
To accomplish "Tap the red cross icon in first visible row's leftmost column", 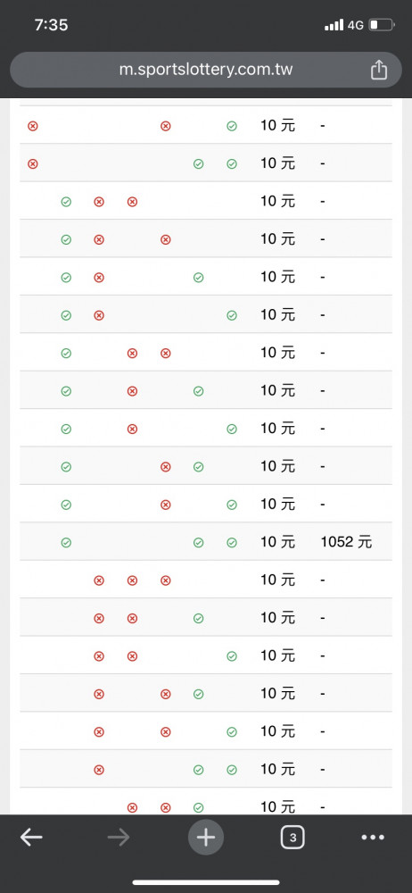I will 33,126.
